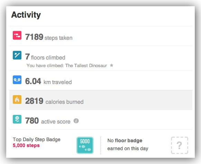This screenshot has height=164, width=201.
Task: Open the active score info icon
Action: pyautogui.click(x=76, y=121)
